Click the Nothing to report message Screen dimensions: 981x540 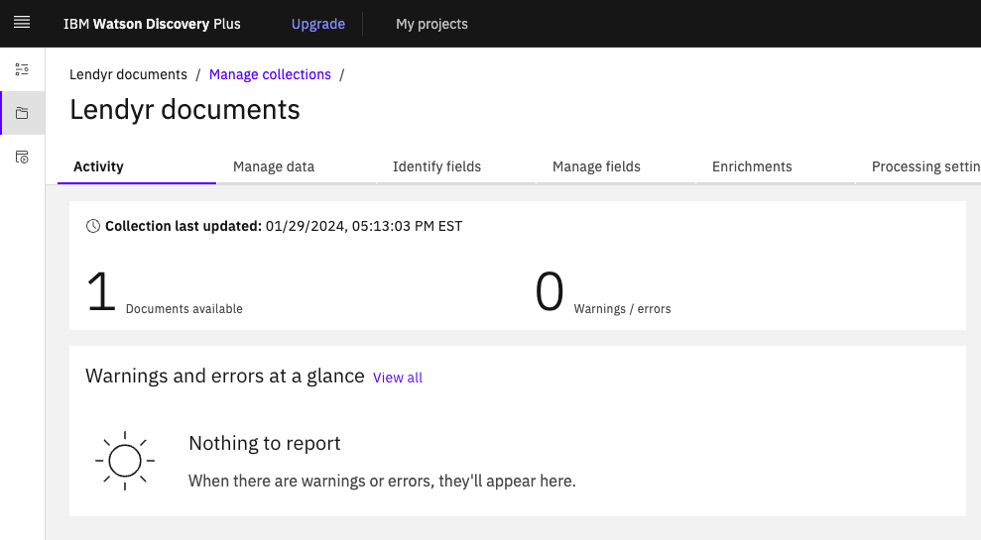264,443
